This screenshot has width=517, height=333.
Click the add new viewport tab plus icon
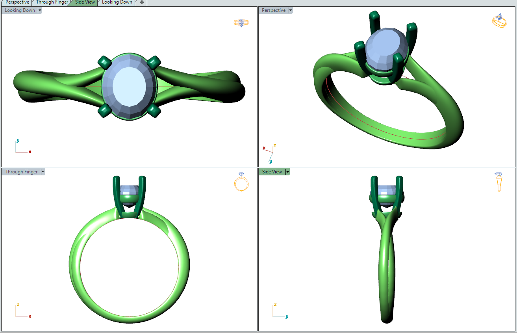(x=142, y=2)
